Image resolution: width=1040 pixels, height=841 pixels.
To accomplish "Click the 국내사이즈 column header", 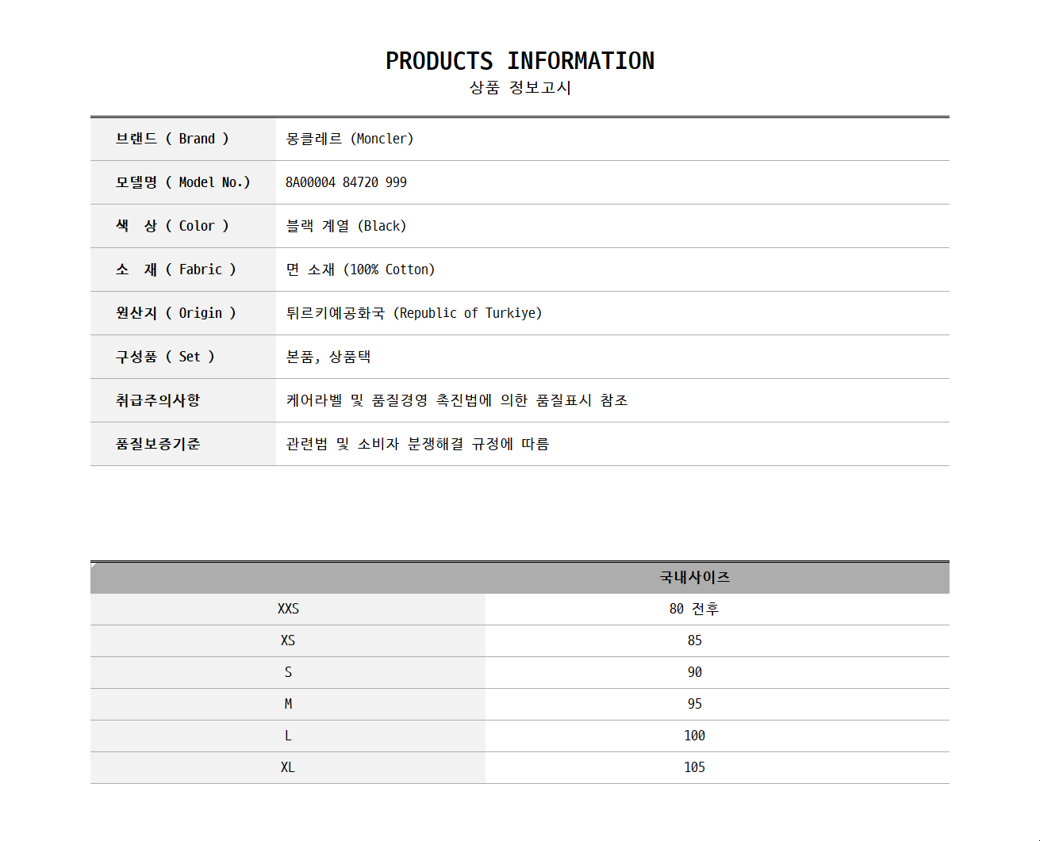I will [x=694, y=577].
